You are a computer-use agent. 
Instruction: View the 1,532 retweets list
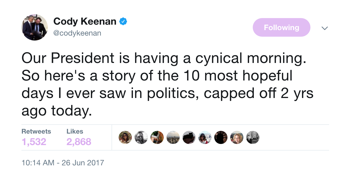(34, 142)
